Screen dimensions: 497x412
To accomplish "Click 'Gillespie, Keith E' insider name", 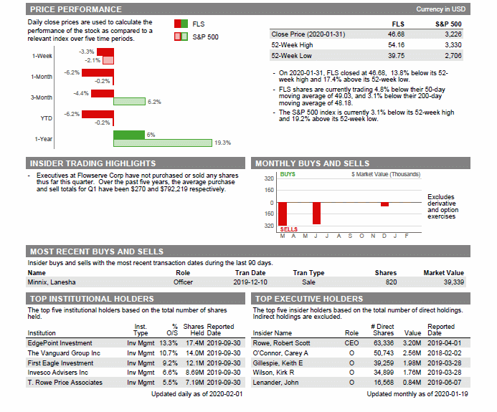I will click(278, 363).
